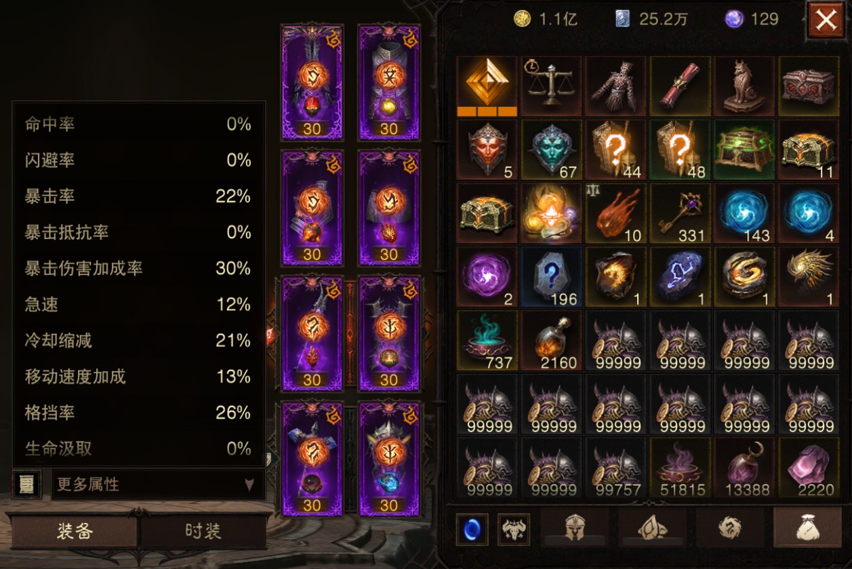This screenshot has width=852, height=569.
Task: Choose the pink crystal item 2220
Action: click(x=808, y=467)
